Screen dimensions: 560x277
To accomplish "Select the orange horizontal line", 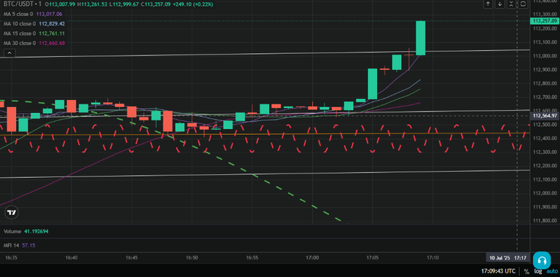I will coord(265,134).
